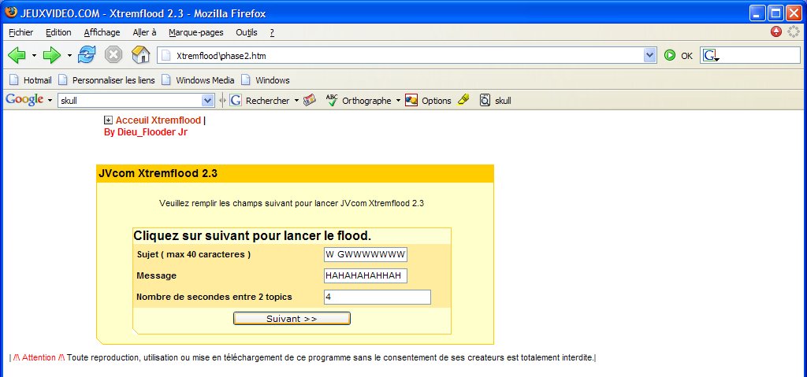Follow the Acceuil Xtremflood link
This screenshot has width=807, height=377.
[x=158, y=120]
